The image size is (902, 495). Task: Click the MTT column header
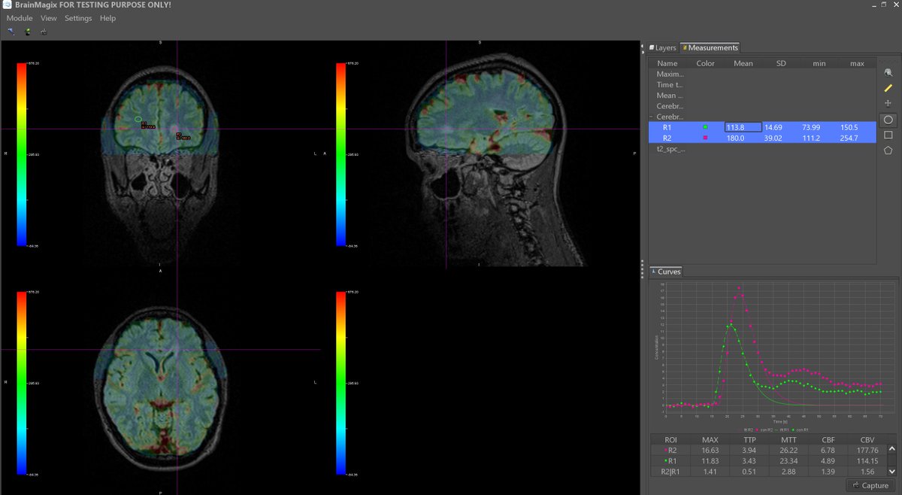pyautogui.click(x=788, y=439)
